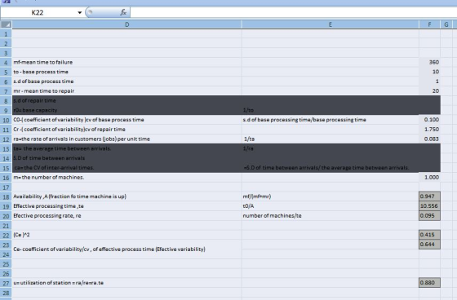Click the select-all corner triangle
457x300 pixels.
tap(6, 24)
